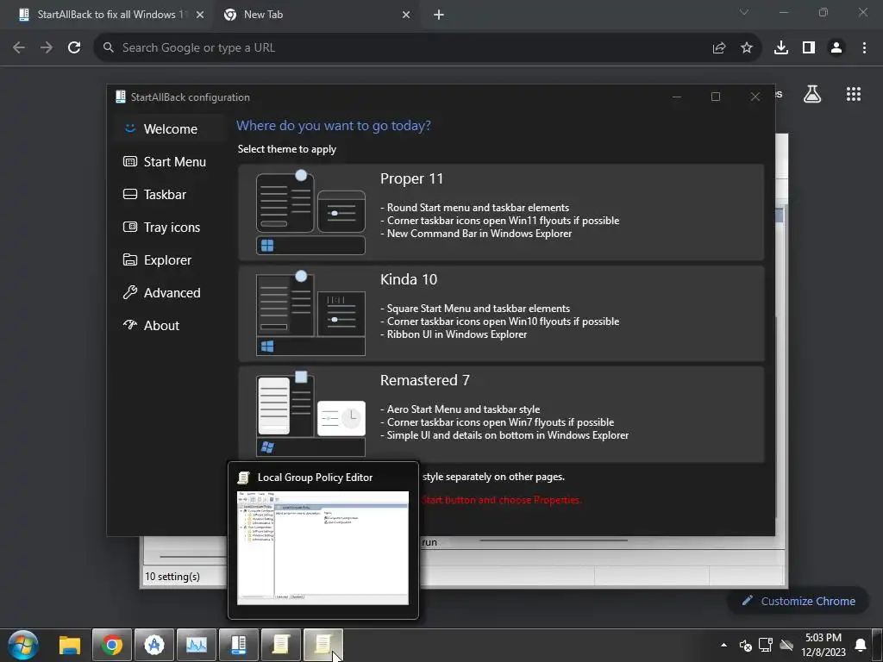Switch to the New Tab browser tab
Image resolution: width=883 pixels, height=662 pixels.
click(316, 15)
